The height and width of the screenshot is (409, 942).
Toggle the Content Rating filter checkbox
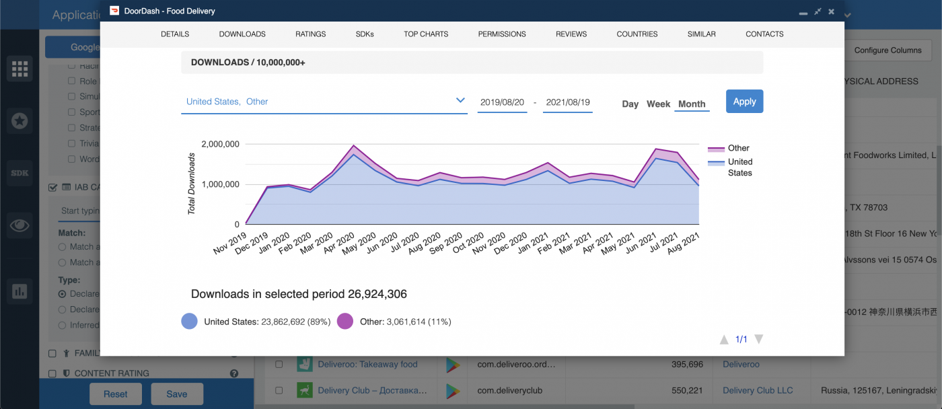[x=52, y=373]
